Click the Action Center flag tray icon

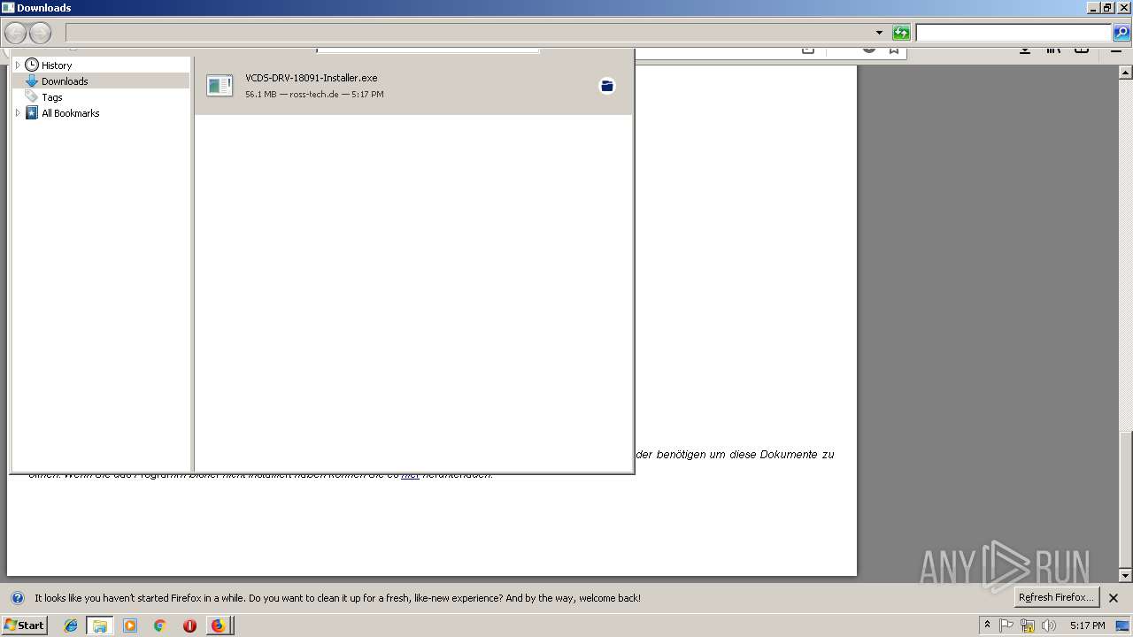click(1006, 625)
